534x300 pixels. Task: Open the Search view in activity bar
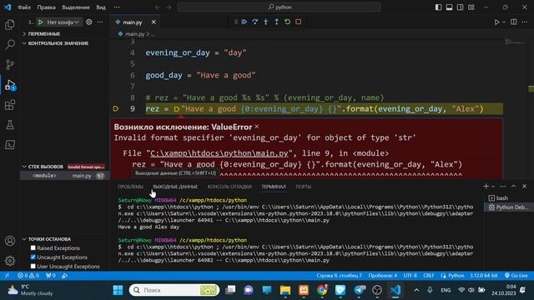[10, 44]
